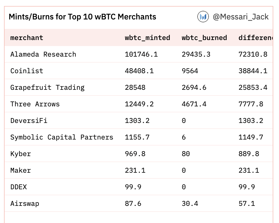The height and width of the screenshot is (223, 279).
Task: Select Coinlist burned value 9564
Action: click(190, 71)
